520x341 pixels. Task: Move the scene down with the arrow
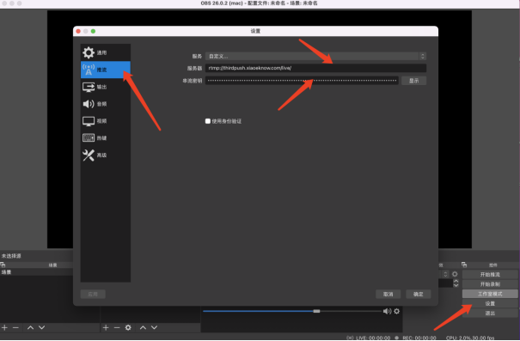(x=42, y=327)
